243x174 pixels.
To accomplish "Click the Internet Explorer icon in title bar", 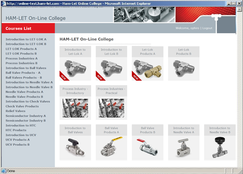I will tap(3, 3).
